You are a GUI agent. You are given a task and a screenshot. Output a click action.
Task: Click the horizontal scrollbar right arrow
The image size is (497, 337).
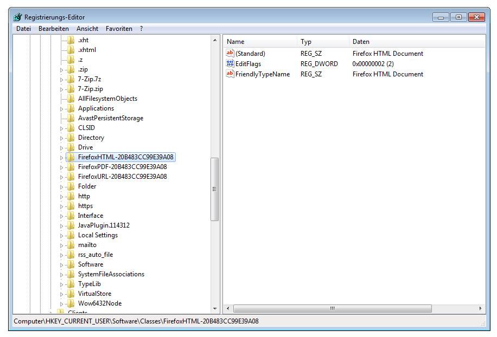coord(481,309)
